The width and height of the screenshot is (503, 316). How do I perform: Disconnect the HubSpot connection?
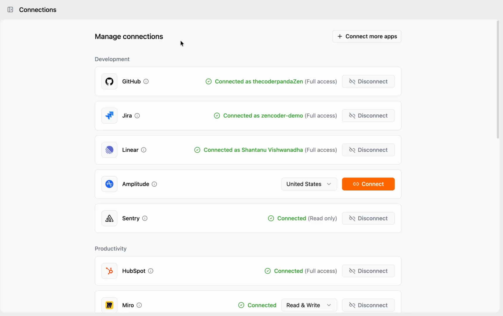coord(368,271)
